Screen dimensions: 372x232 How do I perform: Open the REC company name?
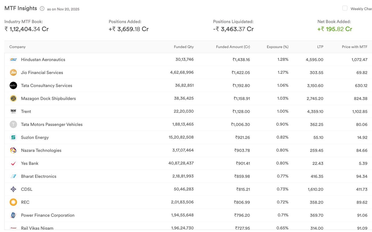click(25, 202)
